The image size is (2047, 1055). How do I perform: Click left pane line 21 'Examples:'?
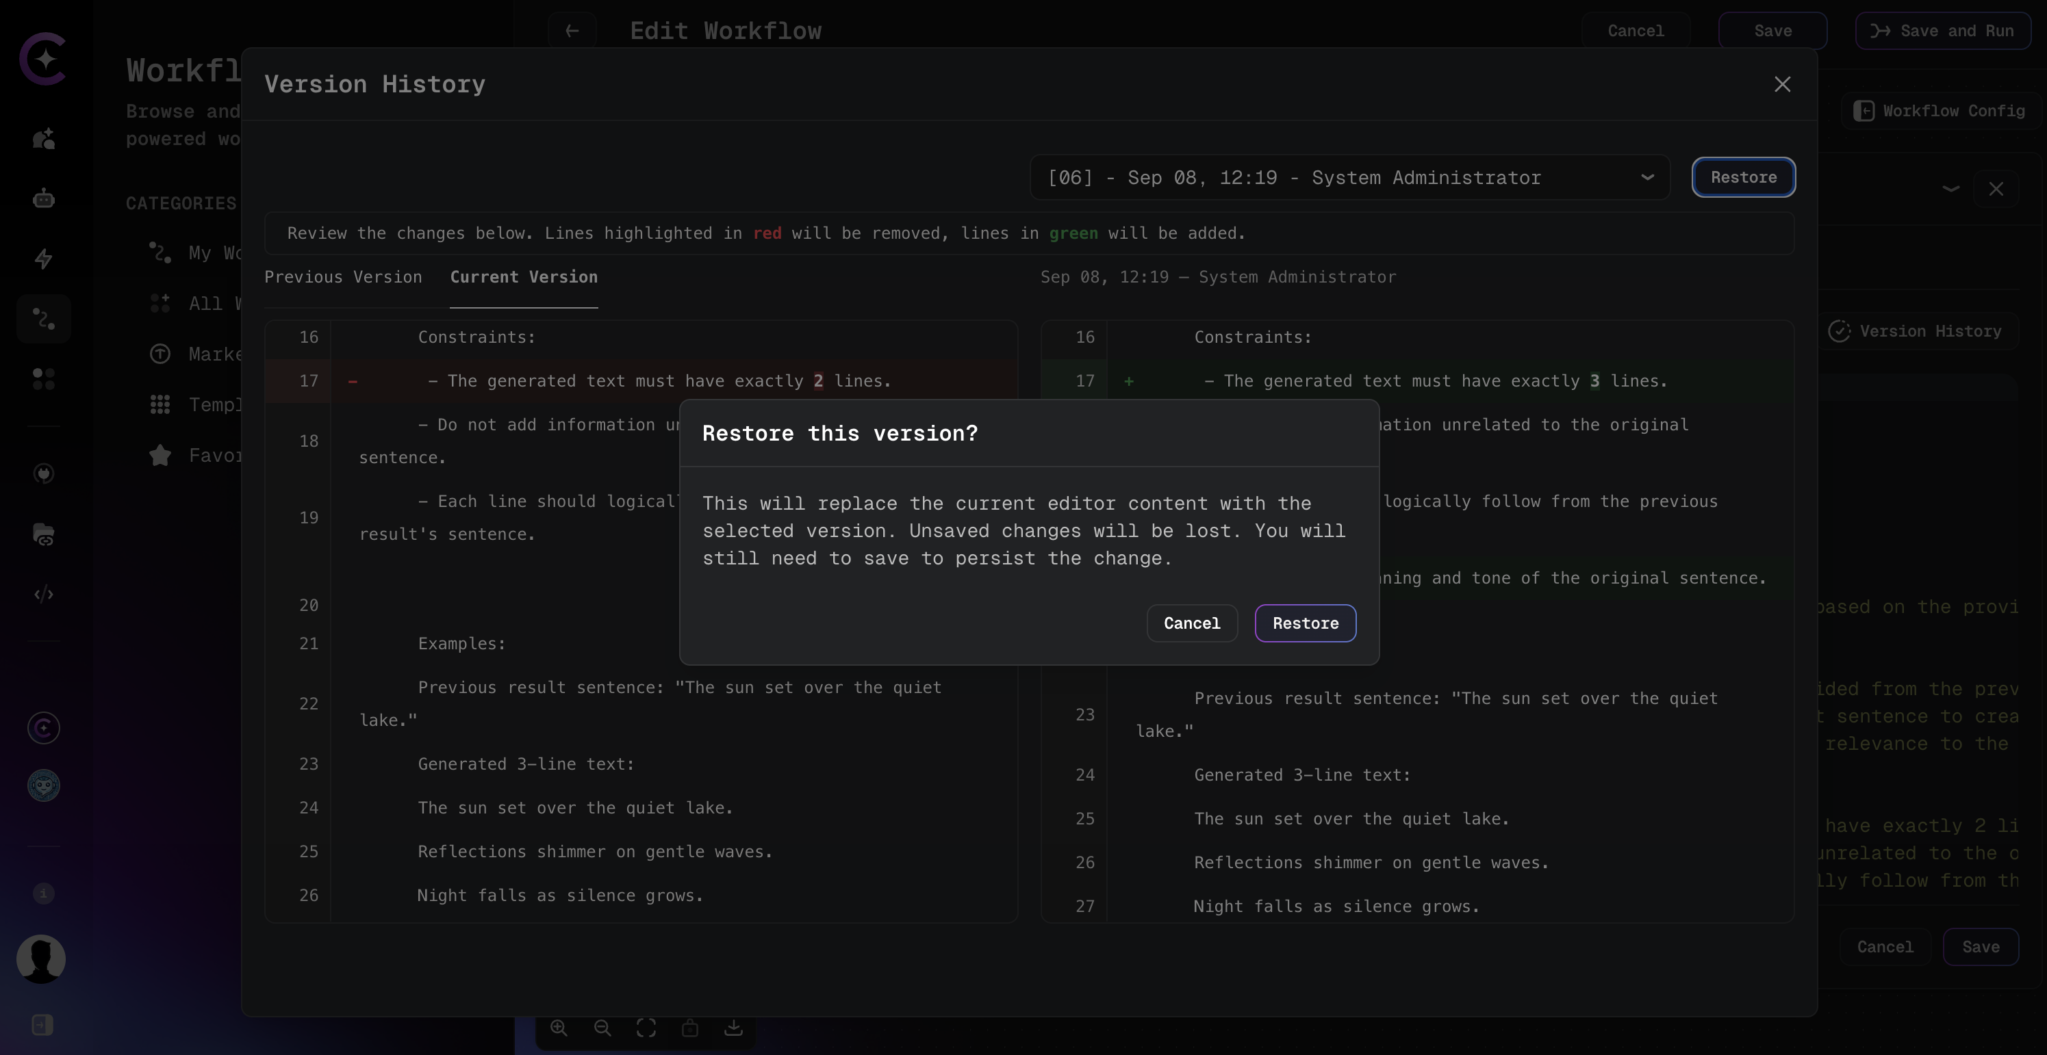[461, 644]
